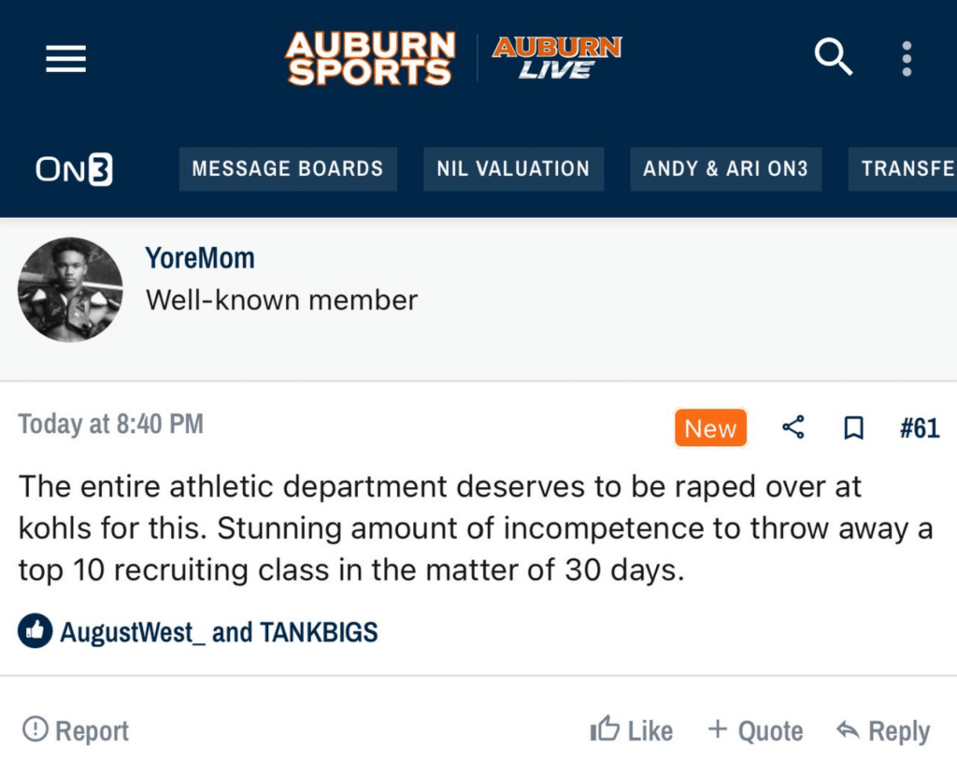Open the hamburger navigation menu
This screenshot has height=778, width=957.
point(65,59)
